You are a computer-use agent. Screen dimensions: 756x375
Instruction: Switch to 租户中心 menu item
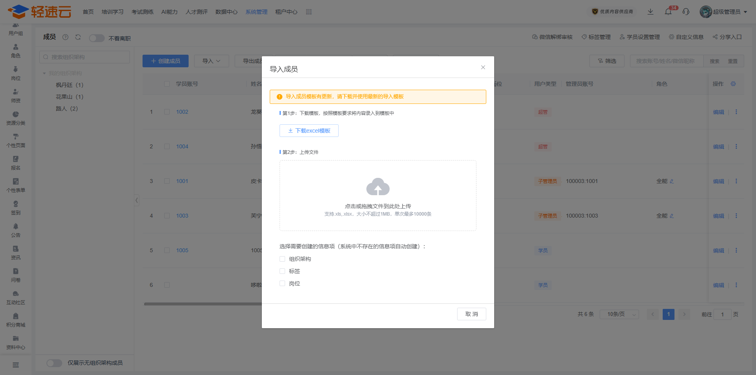pos(286,12)
